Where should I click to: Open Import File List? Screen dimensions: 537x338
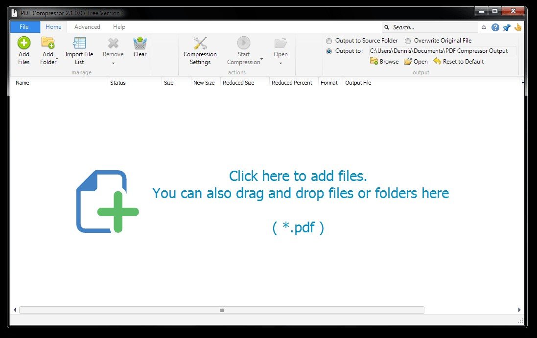(79, 51)
